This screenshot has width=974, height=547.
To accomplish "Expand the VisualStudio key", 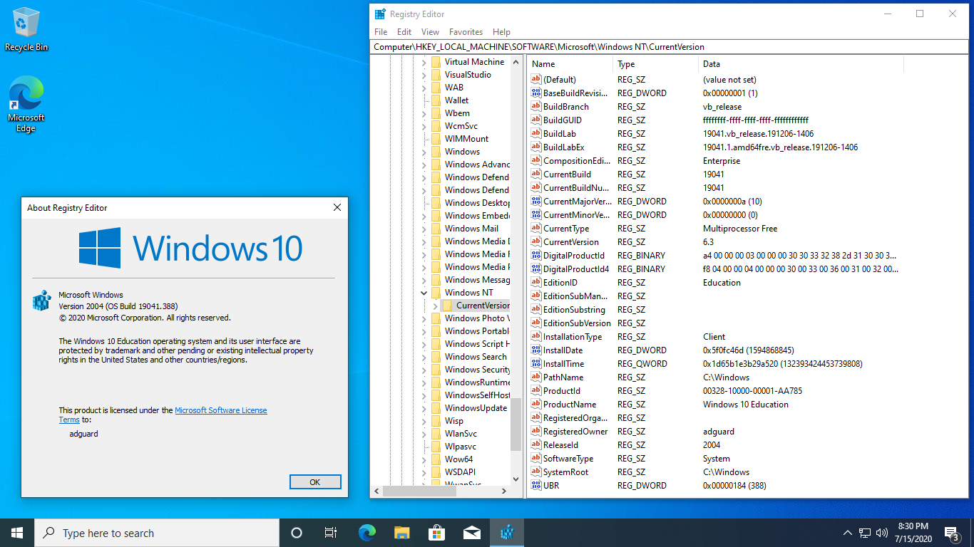I will (424, 75).
